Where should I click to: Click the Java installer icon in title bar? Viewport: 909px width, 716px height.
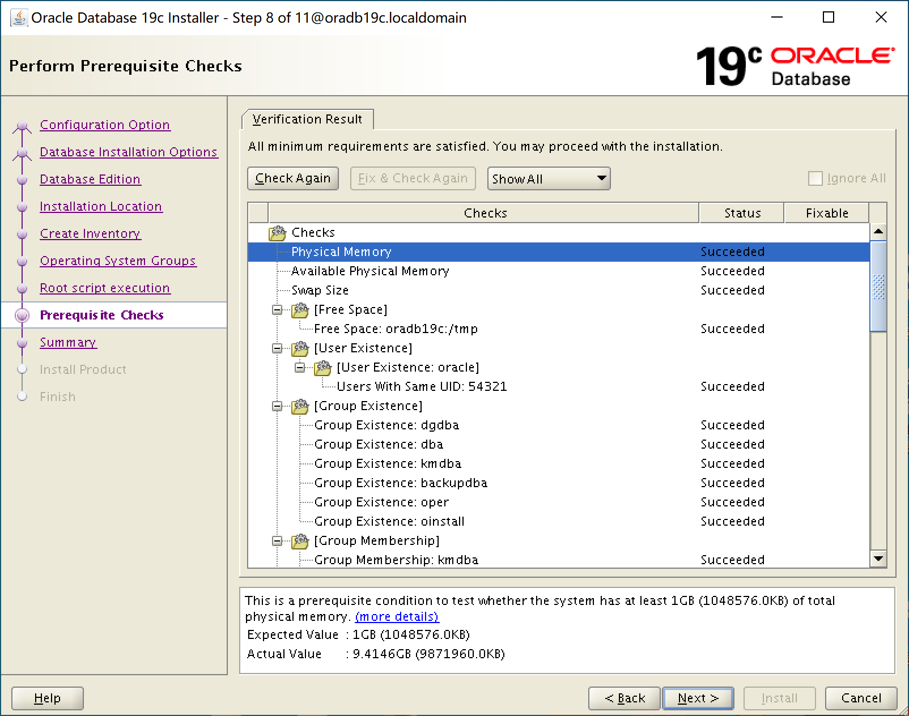tap(19, 18)
